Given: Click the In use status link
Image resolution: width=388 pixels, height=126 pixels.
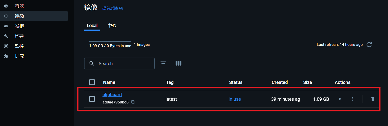Looking at the screenshot, I should tap(235, 99).
